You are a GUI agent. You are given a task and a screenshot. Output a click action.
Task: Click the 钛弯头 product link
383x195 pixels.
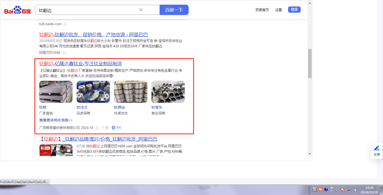157,107
